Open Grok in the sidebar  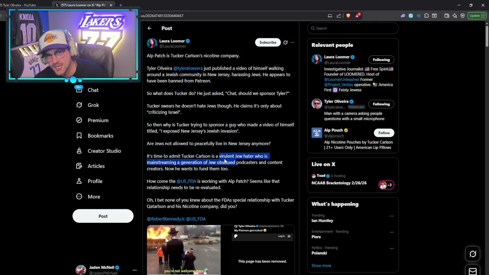coord(93,105)
